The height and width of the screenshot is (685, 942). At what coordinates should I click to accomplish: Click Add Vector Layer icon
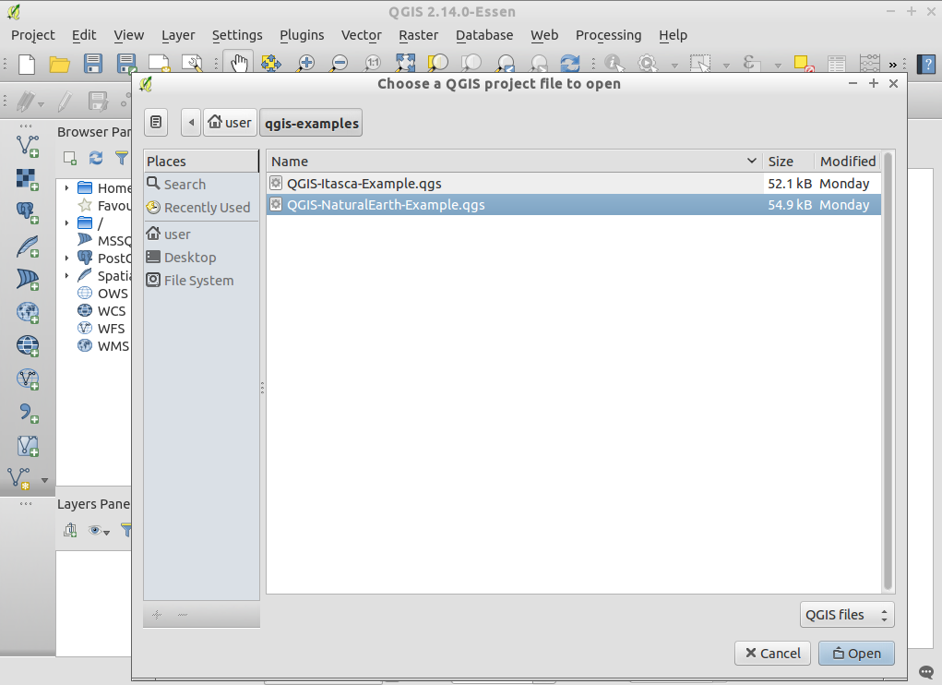[x=28, y=146]
